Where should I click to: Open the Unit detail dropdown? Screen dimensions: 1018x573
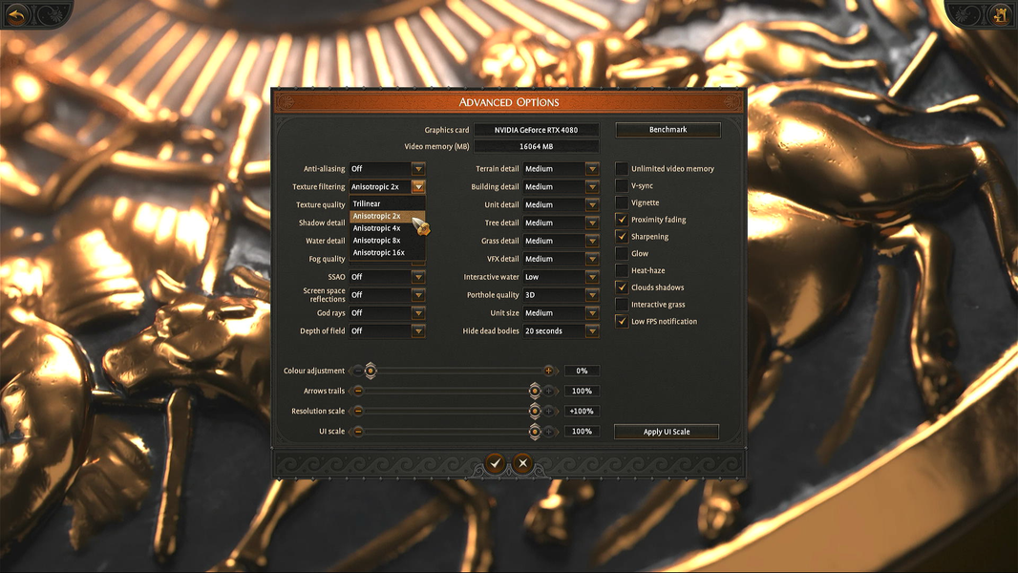click(561, 204)
